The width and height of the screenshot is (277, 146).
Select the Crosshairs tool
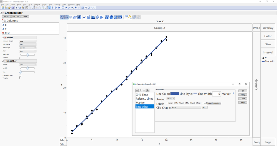tap(76, 7)
